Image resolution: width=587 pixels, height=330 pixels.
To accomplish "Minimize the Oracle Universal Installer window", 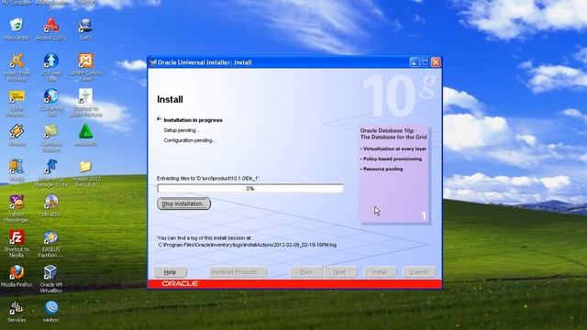I will click(x=414, y=62).
